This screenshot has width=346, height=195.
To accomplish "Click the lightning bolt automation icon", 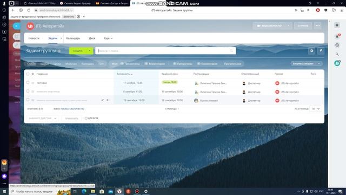I will coord(321,50).
